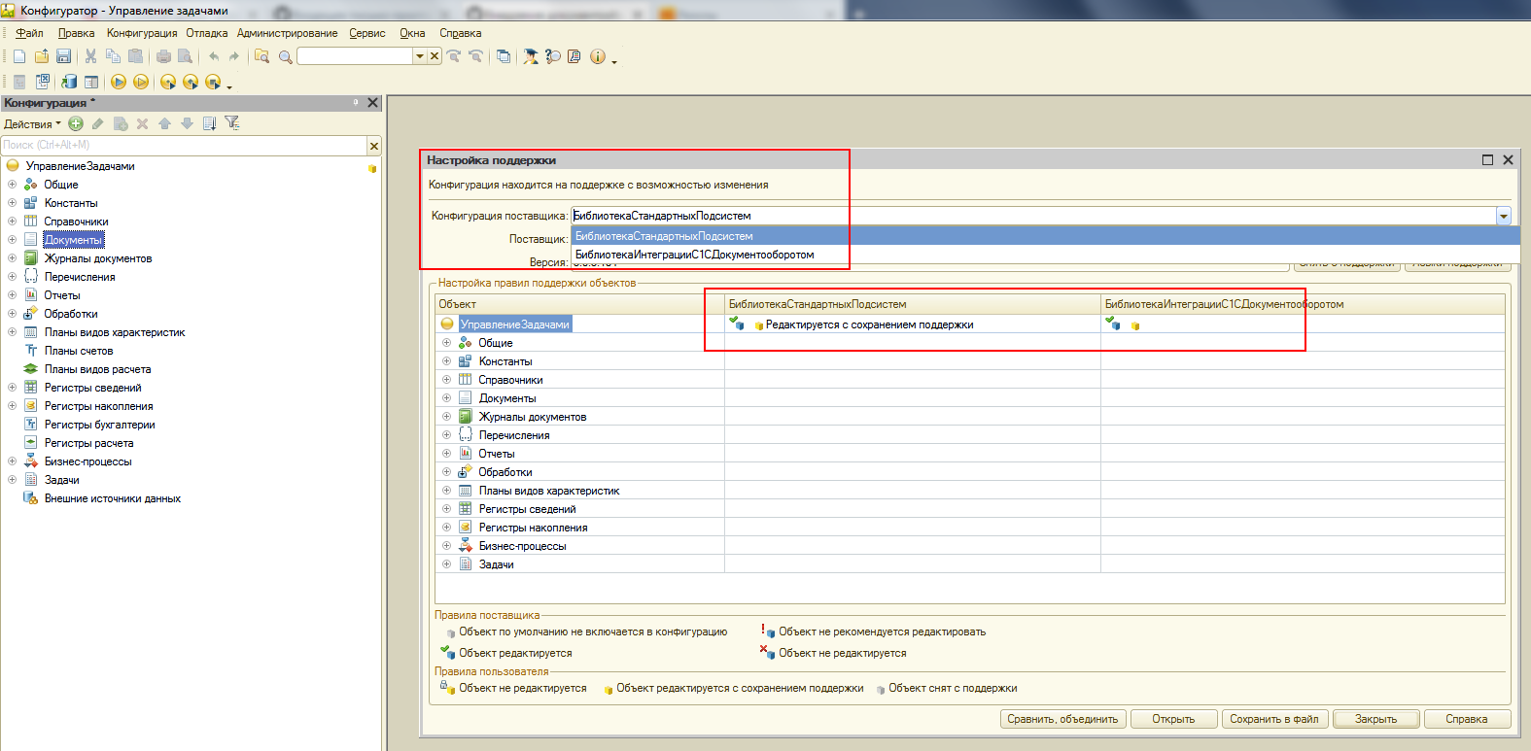
Task: Open the Окна menu
Action: 412,33
